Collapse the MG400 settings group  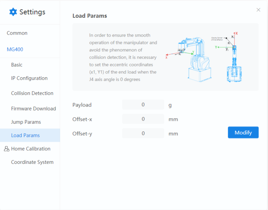click(x=15, y=49)
